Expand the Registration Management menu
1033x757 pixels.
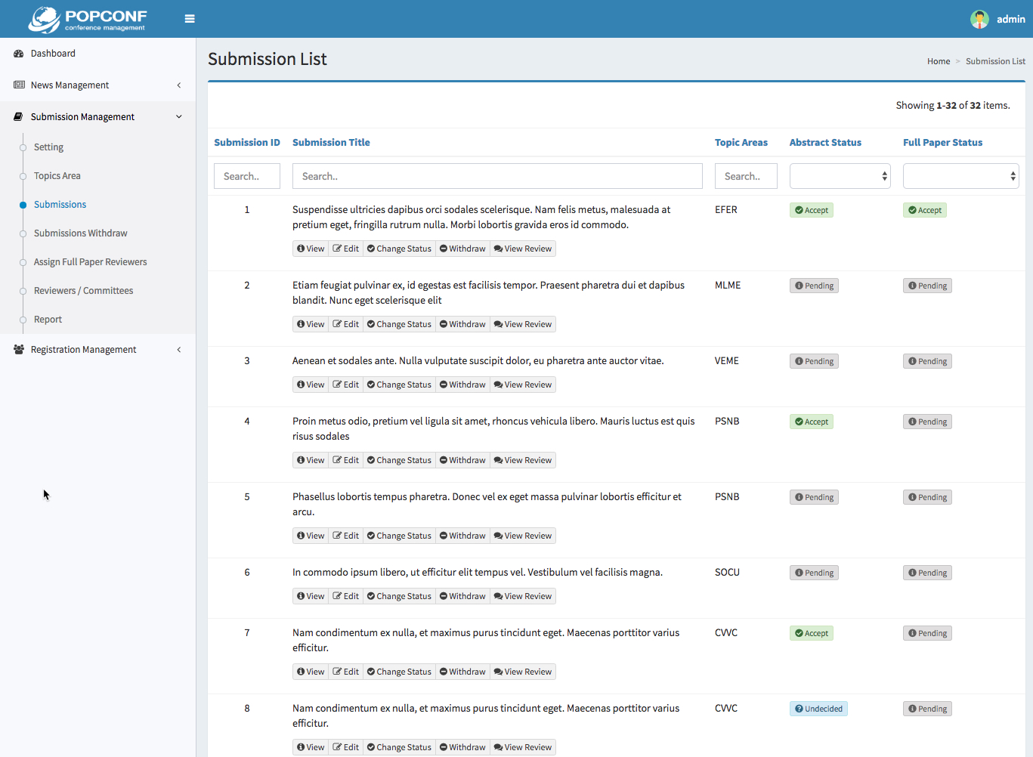[x=83, y=350]
